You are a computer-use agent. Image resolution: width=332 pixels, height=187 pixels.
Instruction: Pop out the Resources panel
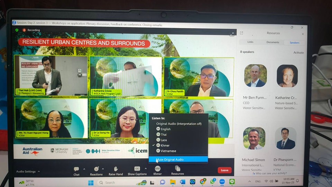click(x=241, y=33)
